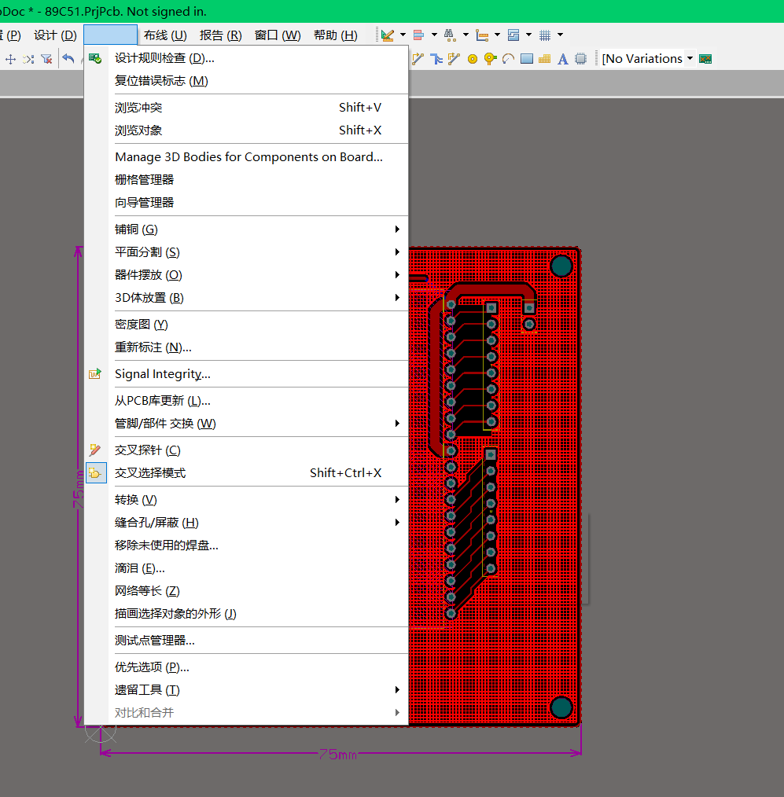Choose Signal Integrity... menu entry
Viewport: 784px width, 797px height.
coord(246,374)
